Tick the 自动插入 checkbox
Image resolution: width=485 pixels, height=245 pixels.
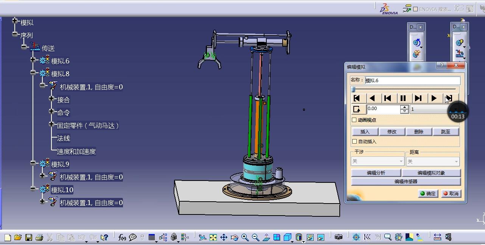coord(354,142)
